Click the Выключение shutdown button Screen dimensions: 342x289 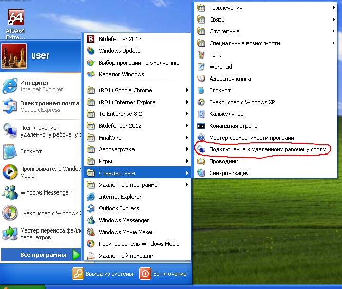coord(163,274)
